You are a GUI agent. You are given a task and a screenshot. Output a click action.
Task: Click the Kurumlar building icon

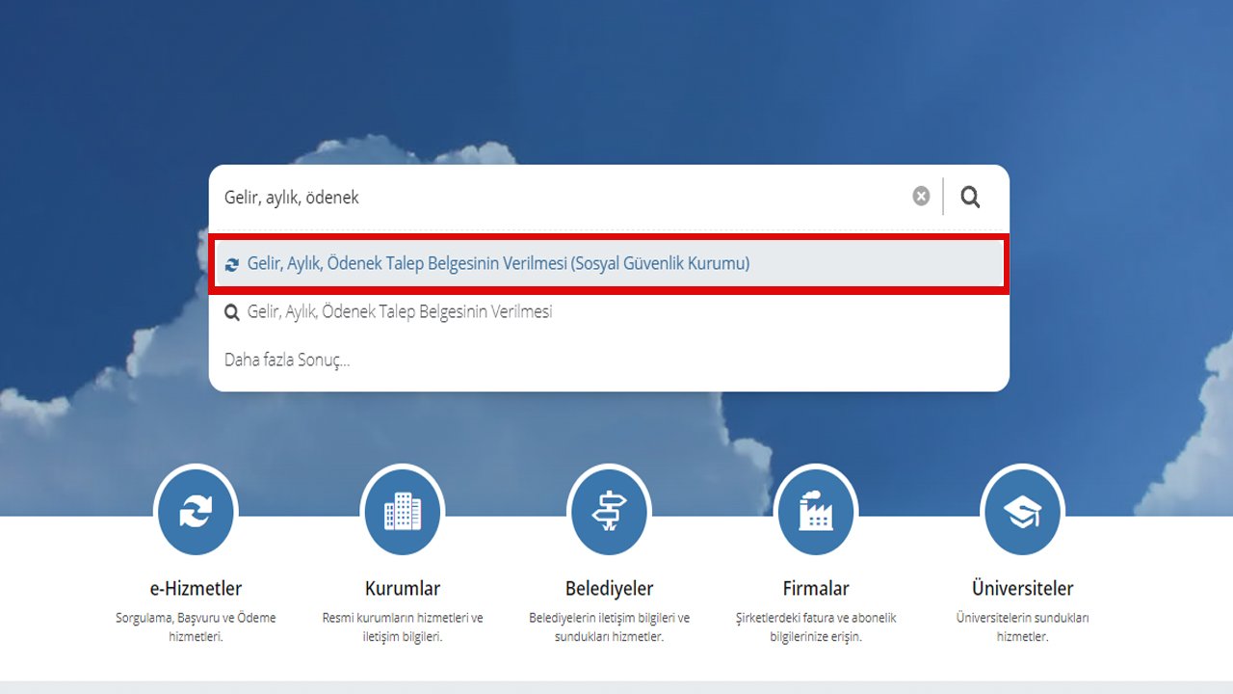click(403, 511)
